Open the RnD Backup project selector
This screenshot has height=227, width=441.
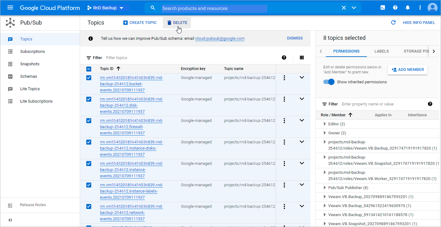point(105,8)
